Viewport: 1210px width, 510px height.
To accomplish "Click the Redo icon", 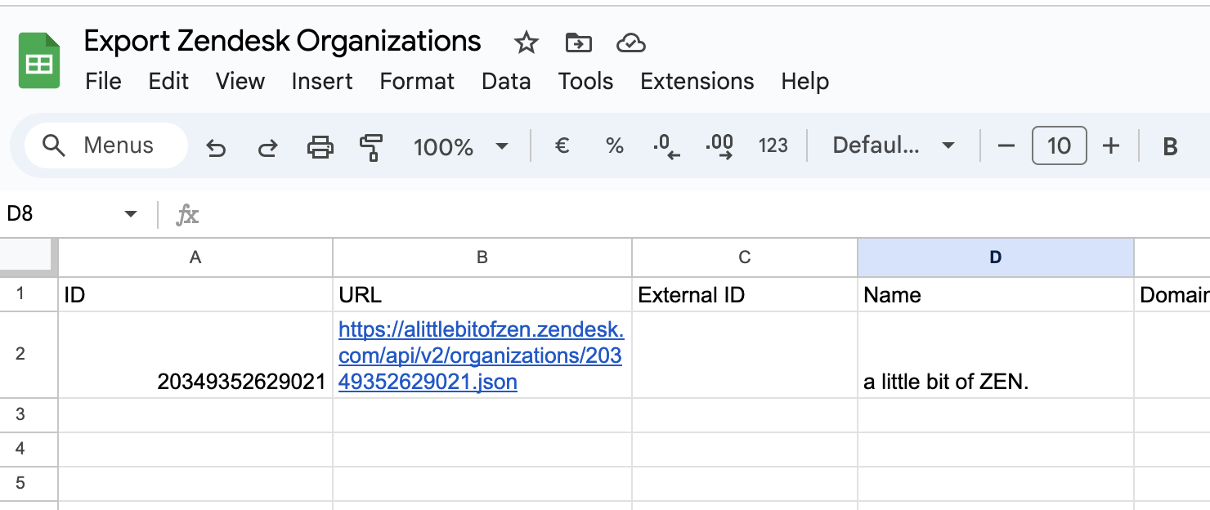I will [267, 145].
